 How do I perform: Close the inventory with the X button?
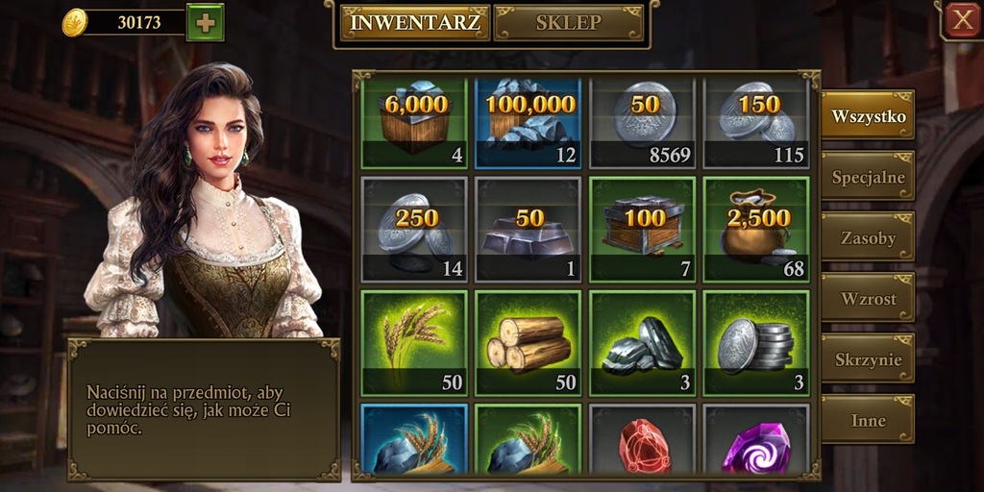pyautogui.click(x=963, y=20)
